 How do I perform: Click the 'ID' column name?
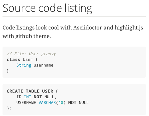tap(19, 97)
